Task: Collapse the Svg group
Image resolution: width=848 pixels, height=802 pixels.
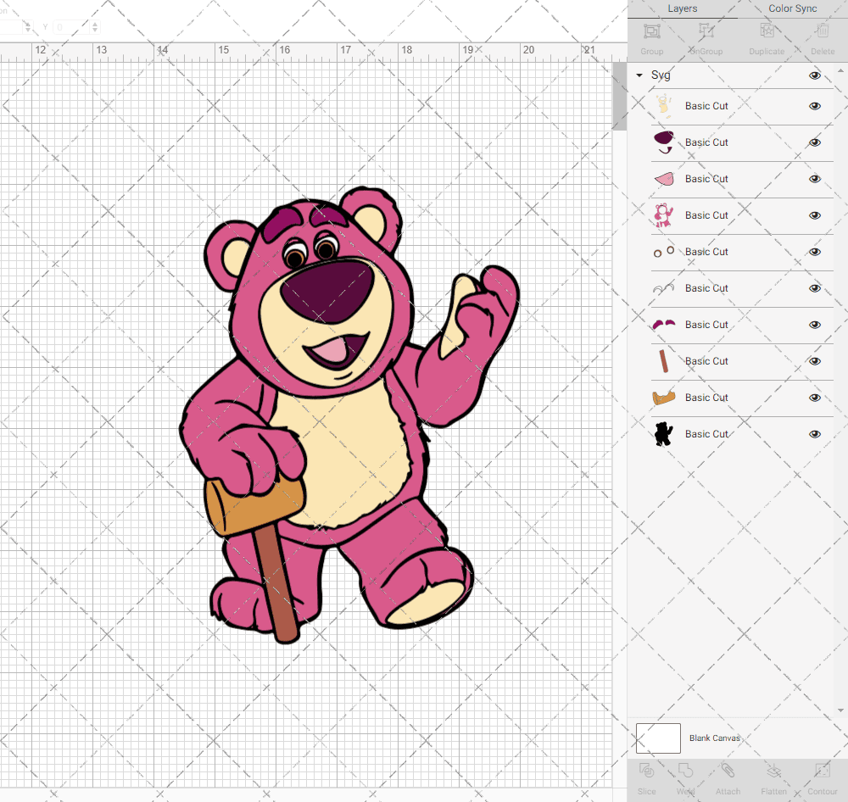Action: point(639,75)
